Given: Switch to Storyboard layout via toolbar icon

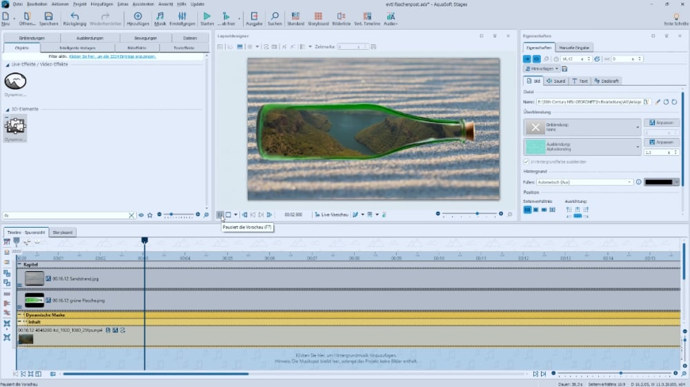Looking at the screenshot, I should coord(317,17).
